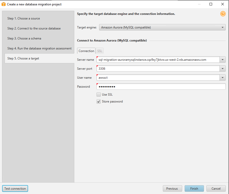
Task: Switch to the SSL tab
Action: point(100,51)
